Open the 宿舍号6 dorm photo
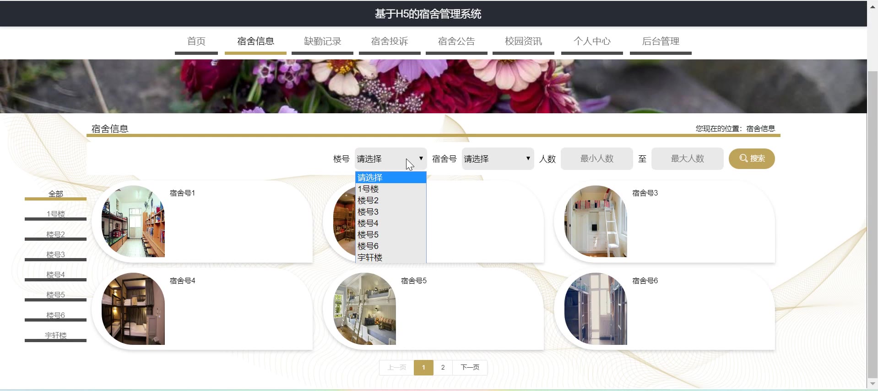The image size is (878, 391). click(596, 309)
